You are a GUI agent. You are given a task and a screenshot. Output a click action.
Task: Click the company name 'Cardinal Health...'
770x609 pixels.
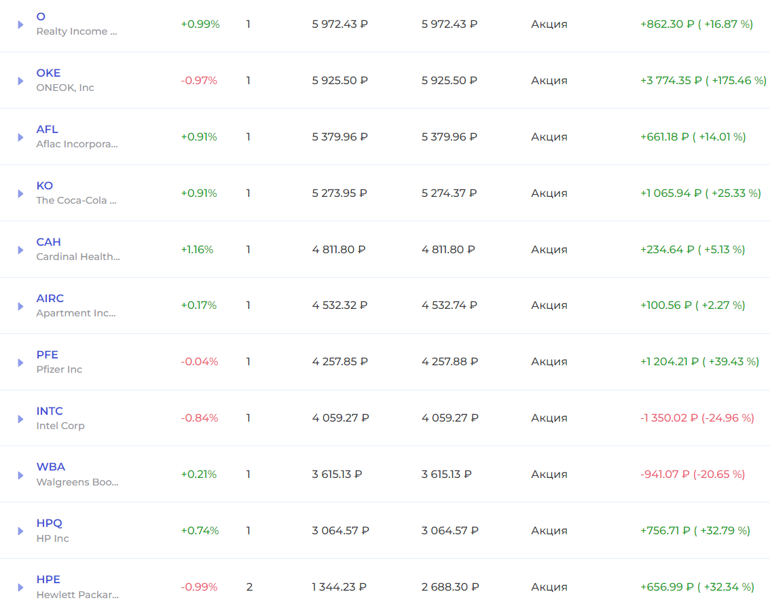click(78, 257)
